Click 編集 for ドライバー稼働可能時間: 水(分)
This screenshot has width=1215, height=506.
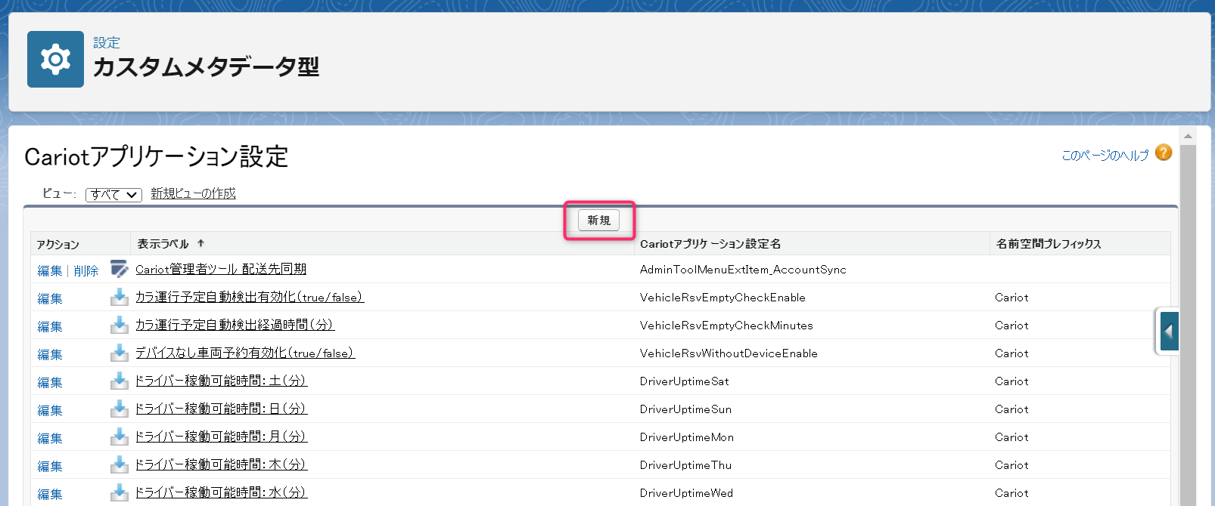click(50, 494)
